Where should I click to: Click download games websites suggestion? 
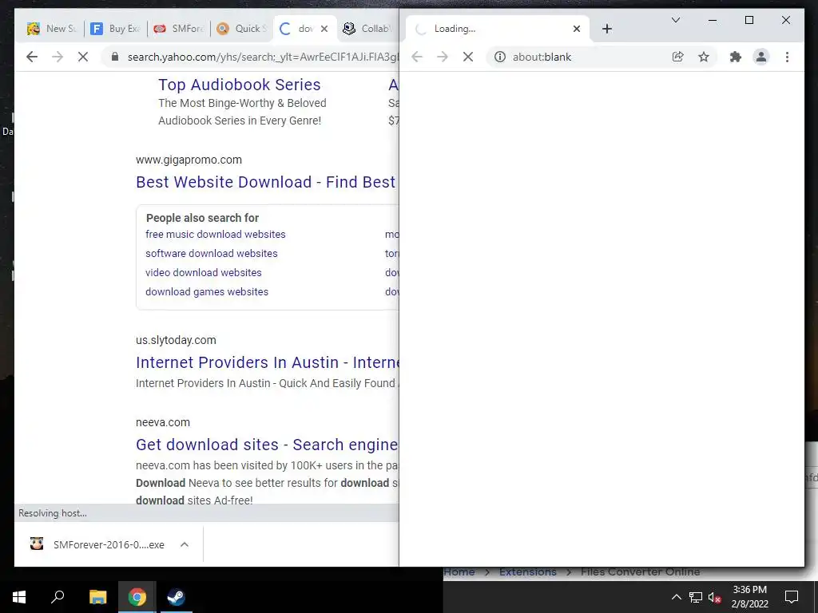click(x=207, y=292)
